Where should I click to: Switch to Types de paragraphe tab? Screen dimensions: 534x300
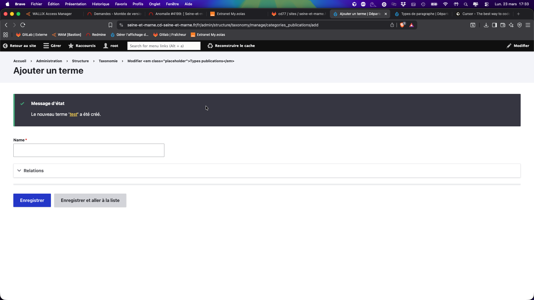pos(422,14)
